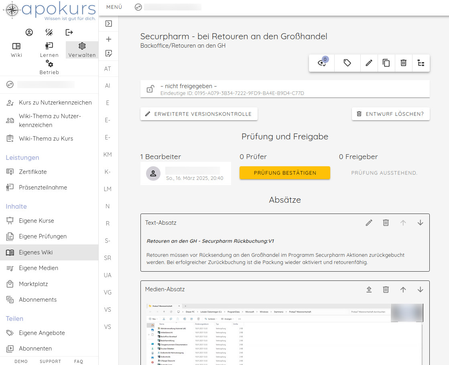Screen dimensions: 449x365
Task: Move the Medien-Absatz up with the arrow icon
Action: pyautogui.click(x=403, y=289)
